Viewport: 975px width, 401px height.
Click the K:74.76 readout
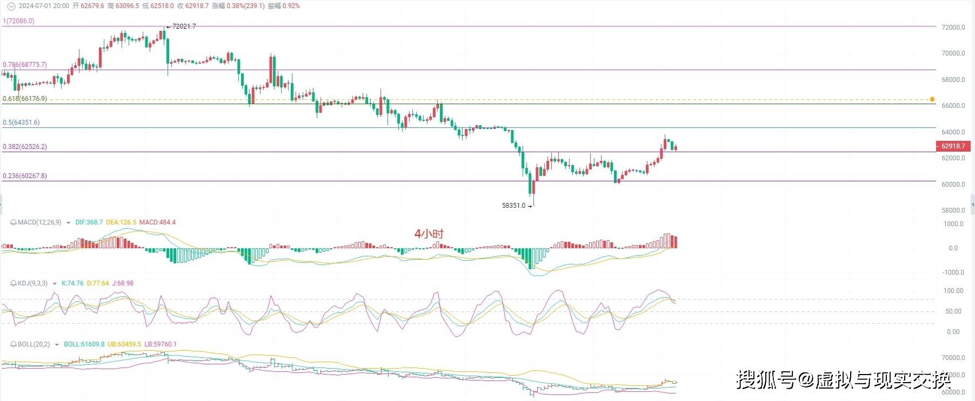(72, 283)
